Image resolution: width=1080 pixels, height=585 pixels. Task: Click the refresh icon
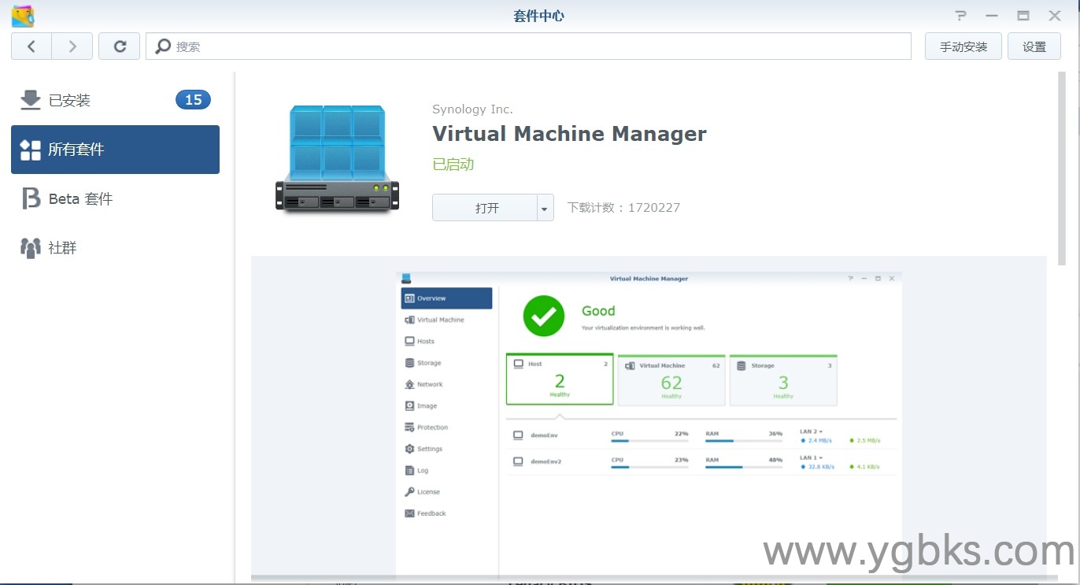click(x=120, y=46)
